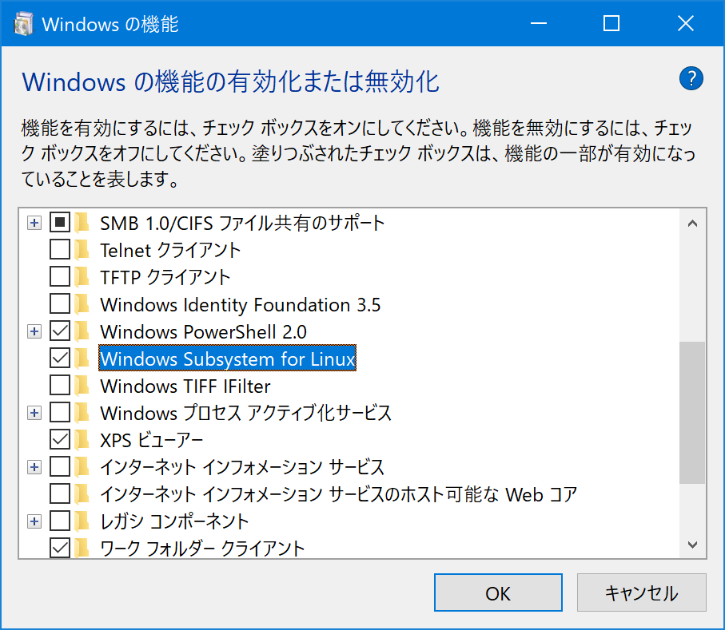Enable the Telnet クライアント checkbox
The image size is (725, 630).
(x=60, y=250)
